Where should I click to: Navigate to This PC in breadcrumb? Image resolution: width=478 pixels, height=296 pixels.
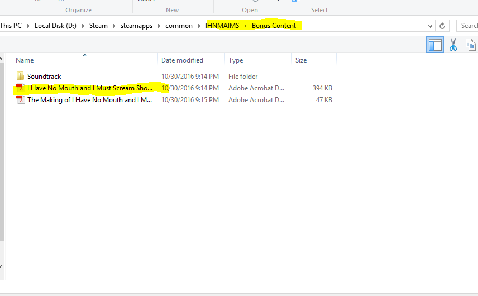[11, 26]
